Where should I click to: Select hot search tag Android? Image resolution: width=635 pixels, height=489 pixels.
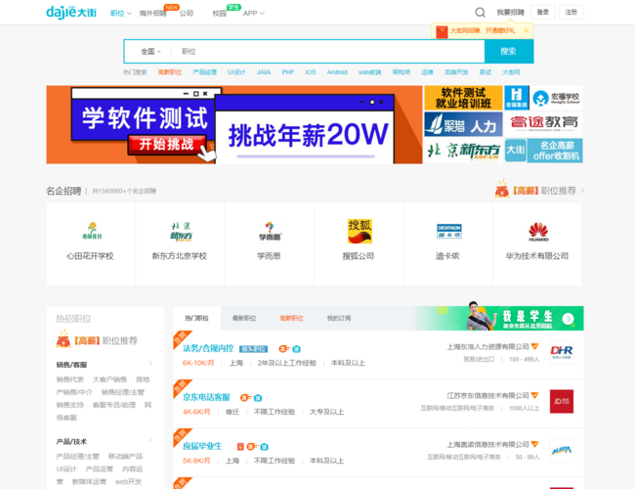[x=337, y=72]
